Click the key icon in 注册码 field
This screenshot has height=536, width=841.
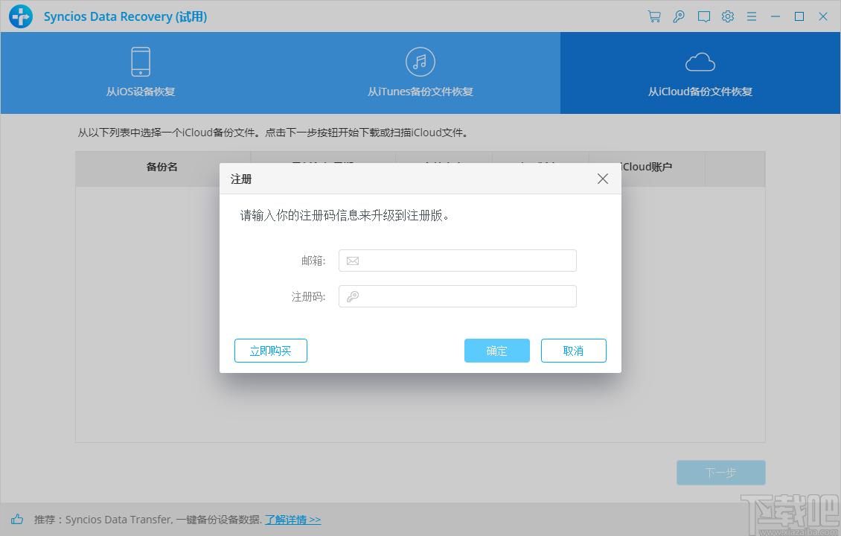[352, 296]
